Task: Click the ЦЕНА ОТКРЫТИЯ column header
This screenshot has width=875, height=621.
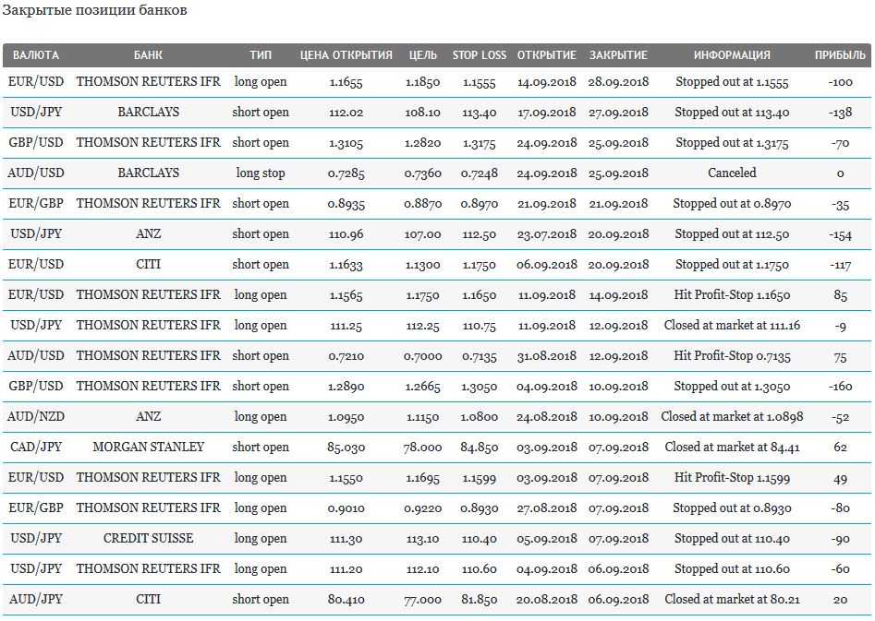Action: pyautogui.click(x=346, y=55)
